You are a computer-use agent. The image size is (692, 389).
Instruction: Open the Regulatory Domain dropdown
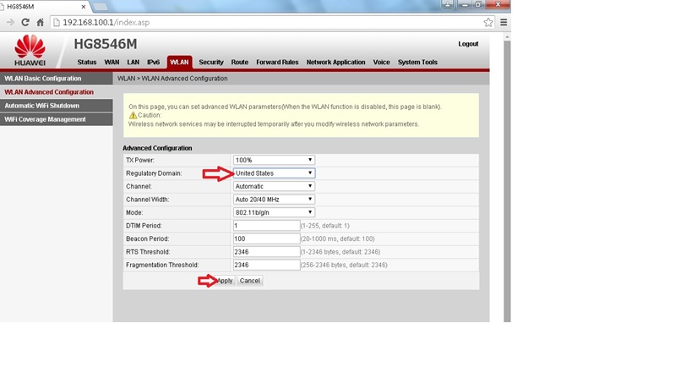274,173
